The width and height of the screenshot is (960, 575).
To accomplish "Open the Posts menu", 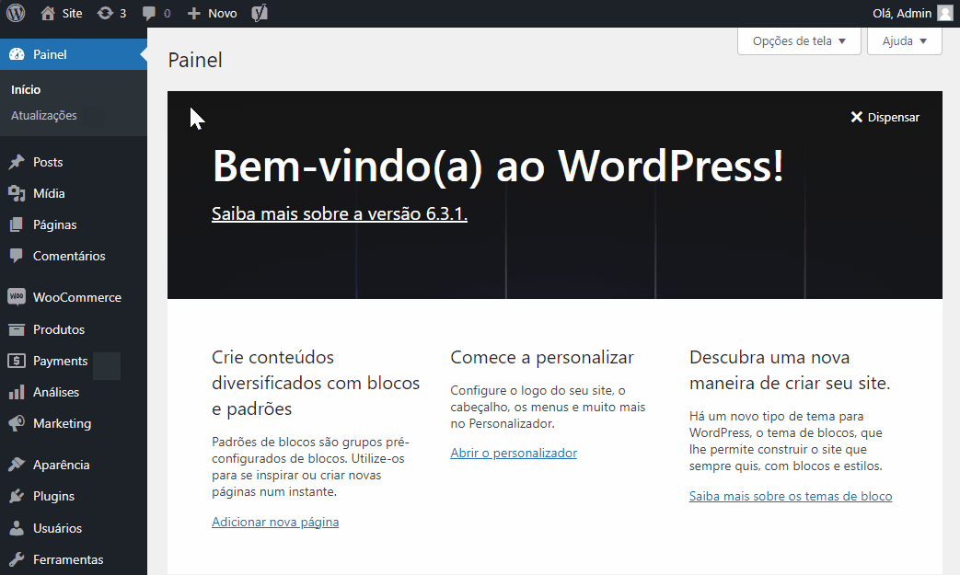I will tap(48, 162).
